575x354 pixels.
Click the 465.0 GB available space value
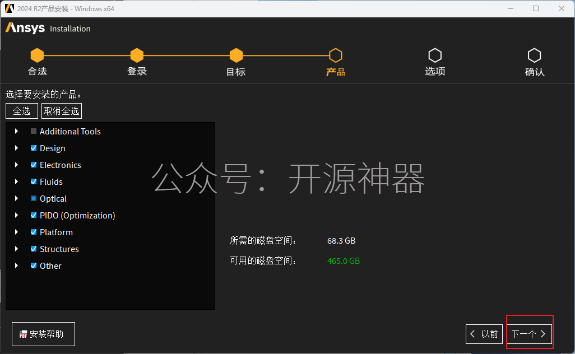tap(344, 261)
